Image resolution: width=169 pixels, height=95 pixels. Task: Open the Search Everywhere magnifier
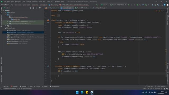[162, 5]
